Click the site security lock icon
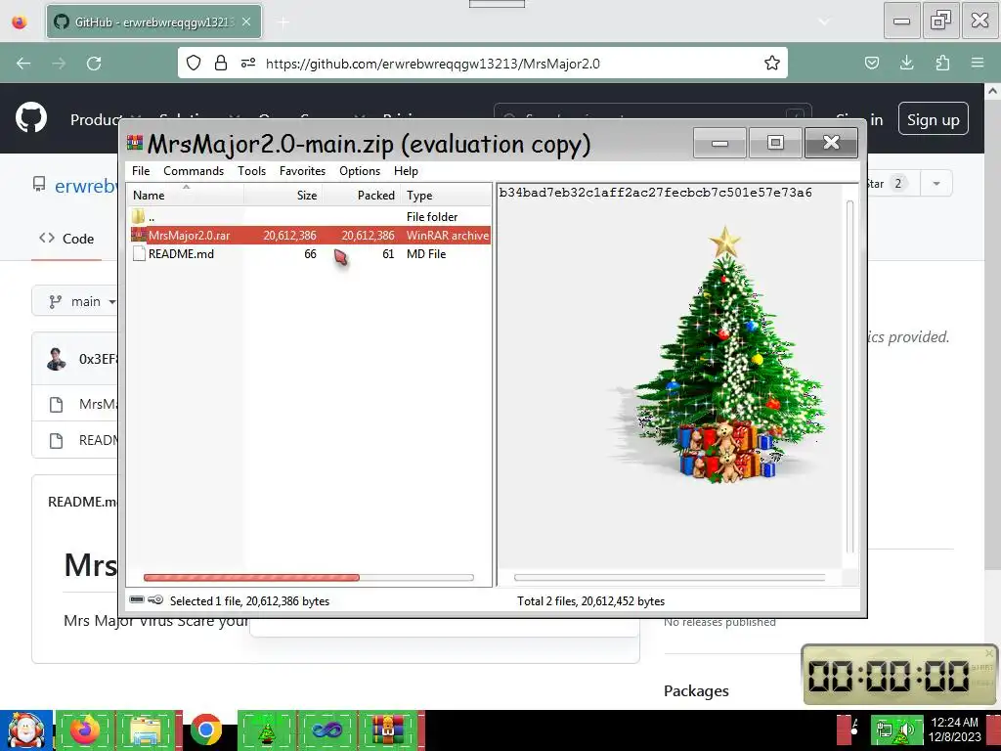The height and width of the screenshot is (751, 1001). click(x=221, y=63)
